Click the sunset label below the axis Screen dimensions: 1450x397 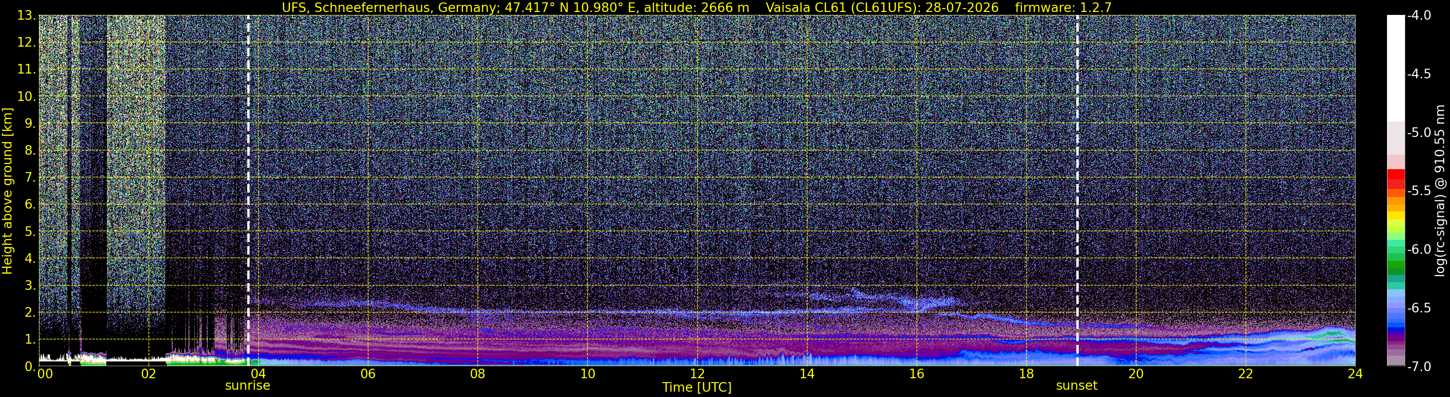click(x=1077, y=386)
